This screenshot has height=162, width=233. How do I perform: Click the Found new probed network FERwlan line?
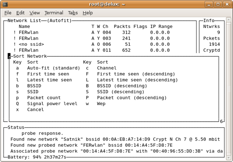91,145
